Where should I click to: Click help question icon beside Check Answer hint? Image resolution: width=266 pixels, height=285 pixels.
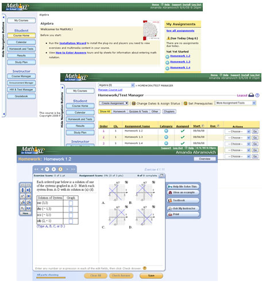coord(145,268)
